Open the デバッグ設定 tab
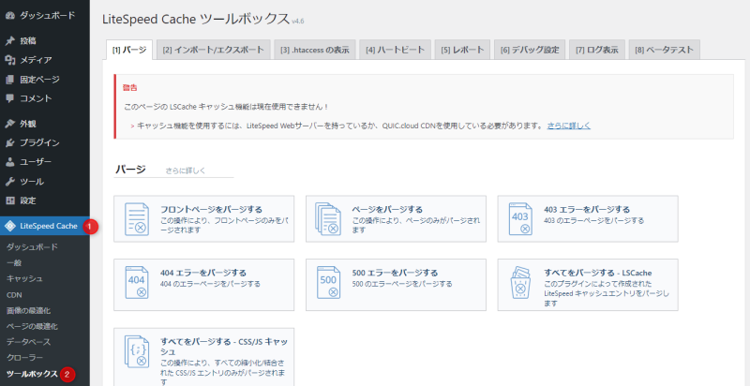 [x=529, y=50]
